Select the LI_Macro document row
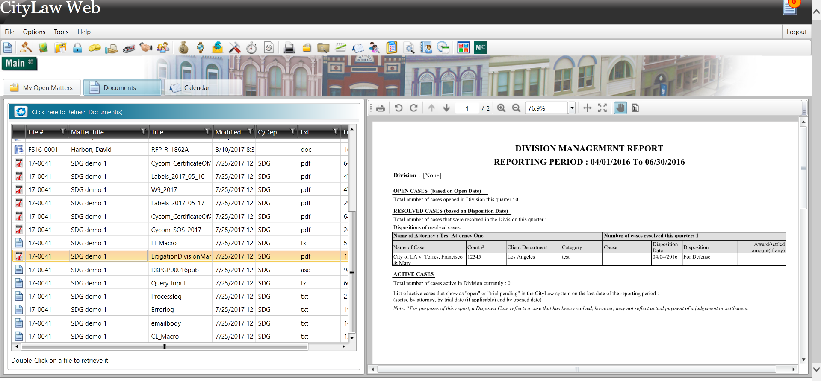 pos(180,243)
